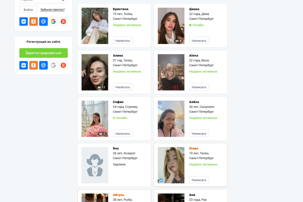Image resolution: width=303 pixels, height=202 pixels.
Task: Click the green Зарегистрироваться button
Action: [43, 53]
